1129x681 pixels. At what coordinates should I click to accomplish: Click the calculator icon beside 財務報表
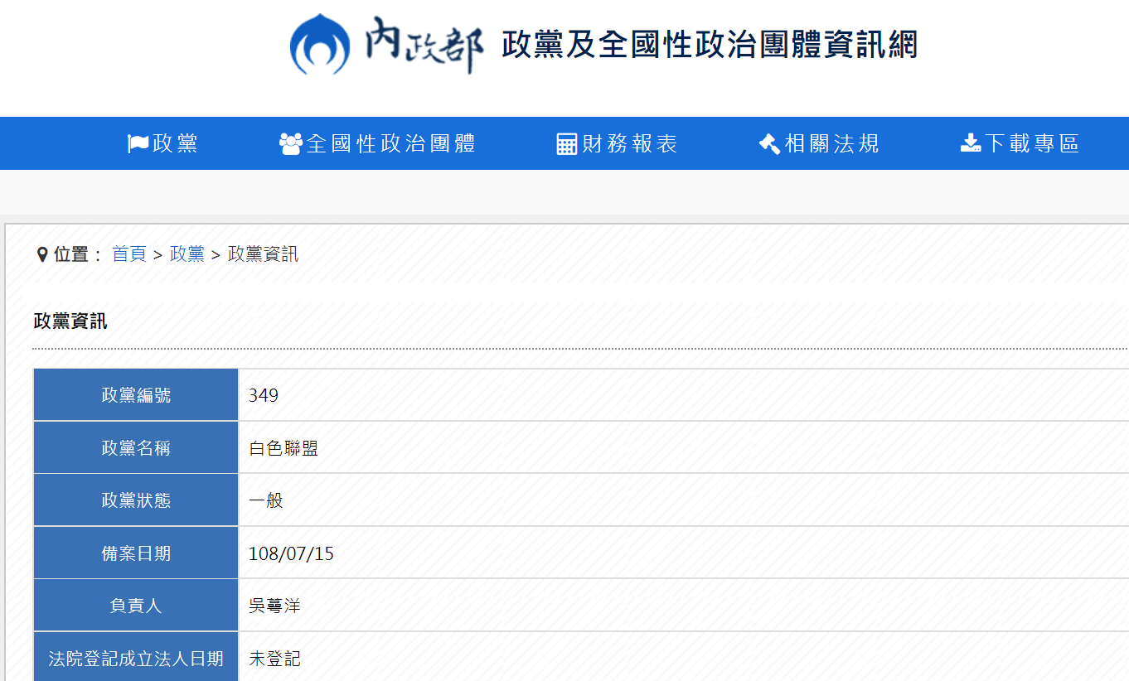pos(567,144)
